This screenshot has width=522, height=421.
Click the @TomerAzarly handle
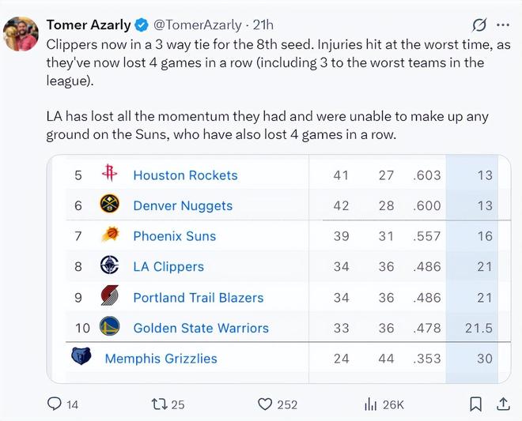199,25
